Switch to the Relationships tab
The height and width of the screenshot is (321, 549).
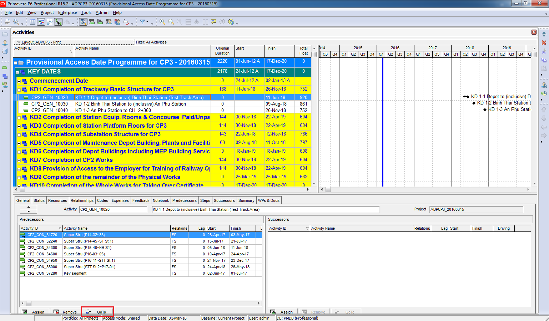click(82, 200)
